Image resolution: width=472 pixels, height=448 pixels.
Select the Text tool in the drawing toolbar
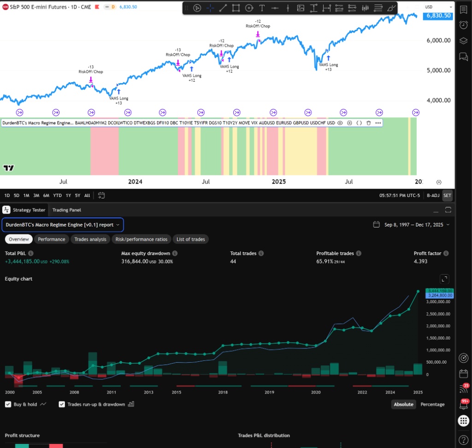coord(262,8)
